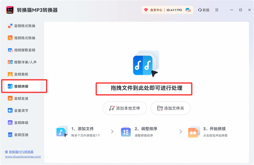Click 调整拼接顺序 description text
254x165 pixels.
[x=144, y=135]
